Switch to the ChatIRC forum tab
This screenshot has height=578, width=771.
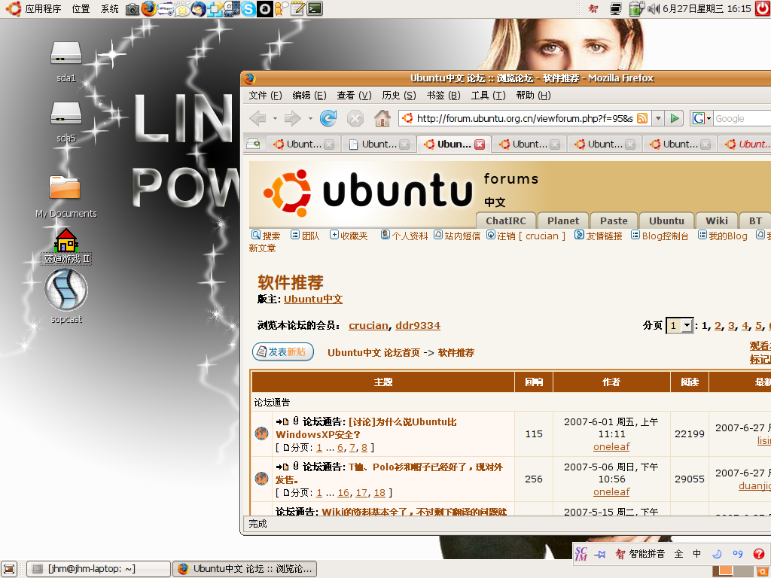pyautogui.click(x=505, y=221)
